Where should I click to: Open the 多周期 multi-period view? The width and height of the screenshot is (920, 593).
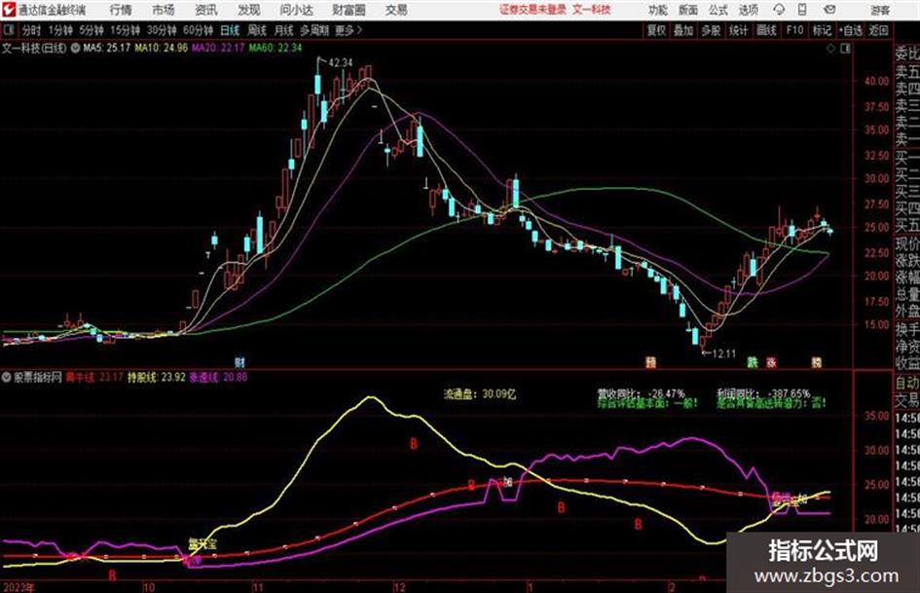point(314,30)
